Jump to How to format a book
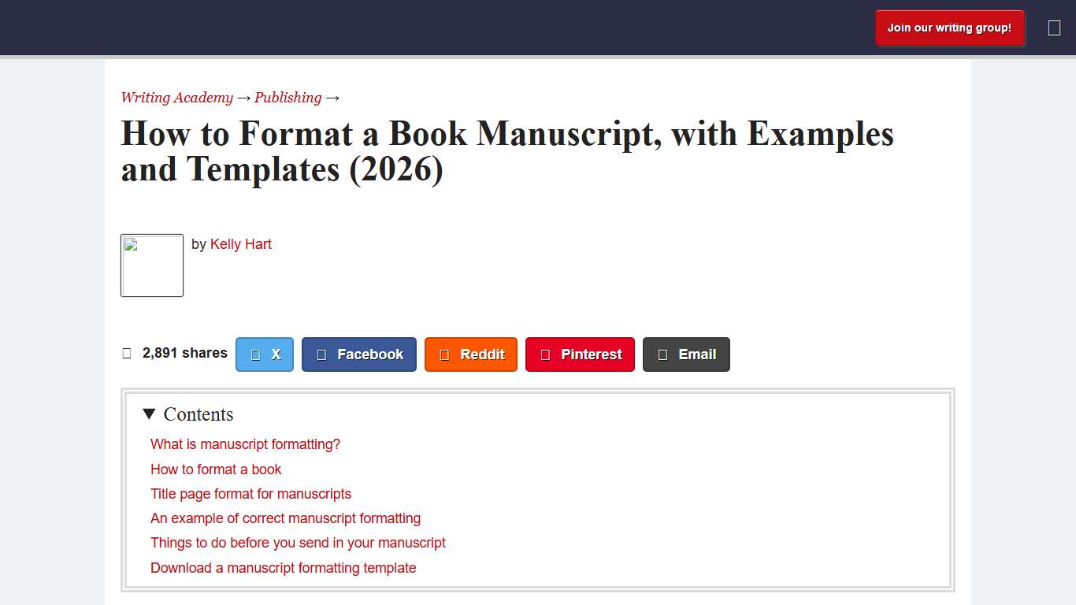Screen dimensions: 1076x605 click(216, 470)
